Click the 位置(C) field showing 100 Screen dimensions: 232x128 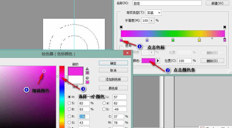click(x=185, y=61)
